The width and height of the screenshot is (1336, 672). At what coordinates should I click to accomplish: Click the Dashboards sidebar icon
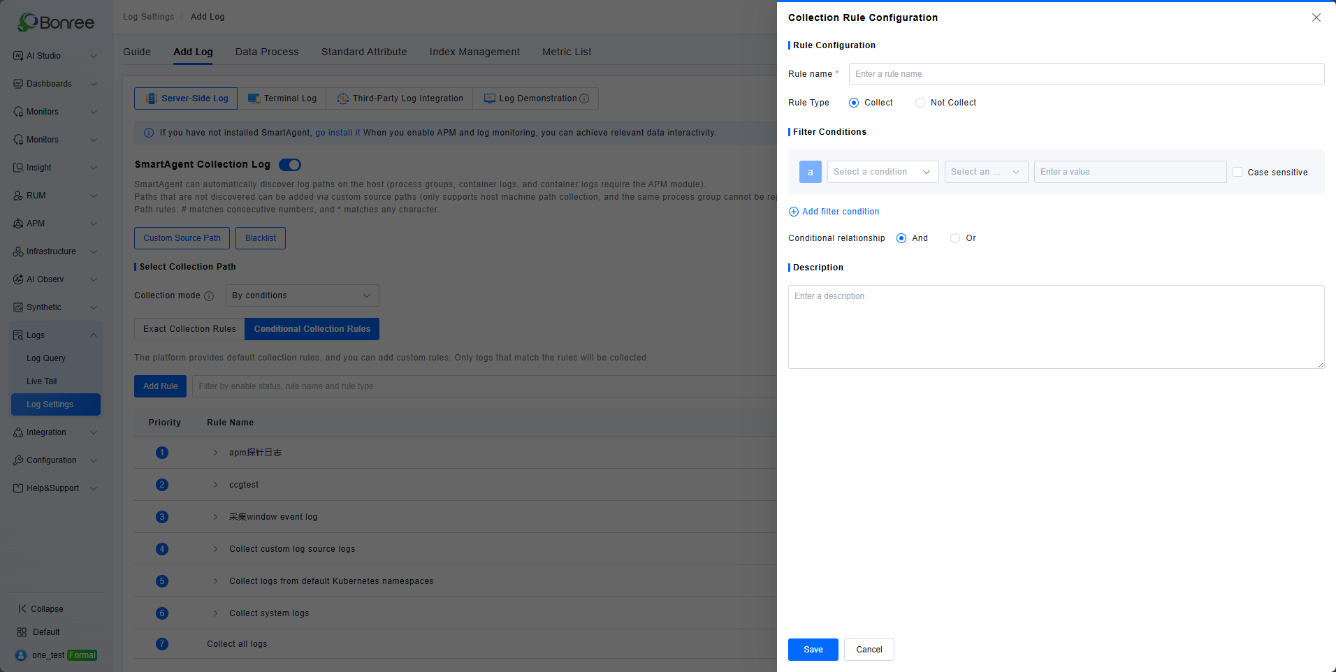tap(18, 84)
